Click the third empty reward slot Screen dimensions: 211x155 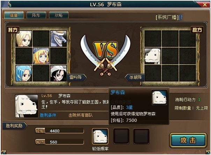click(x=141, y=136)
